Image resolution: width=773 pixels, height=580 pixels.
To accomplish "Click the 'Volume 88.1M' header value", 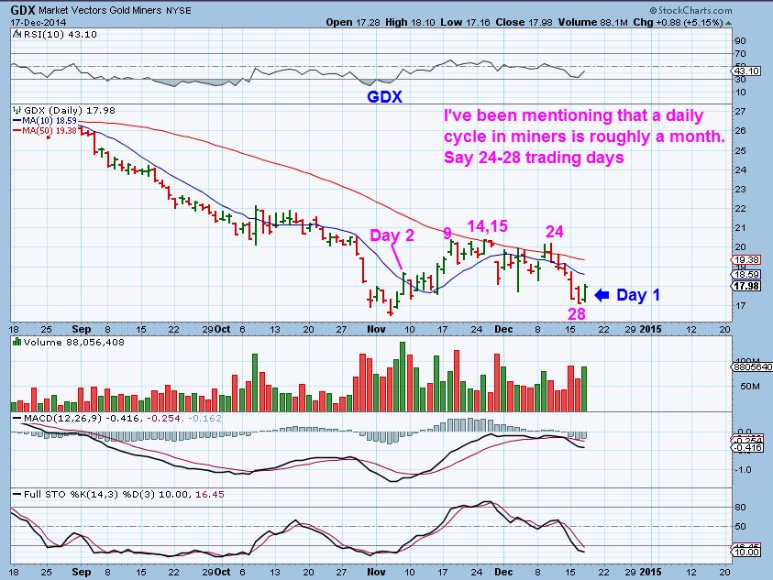I will tap(593, 22).
